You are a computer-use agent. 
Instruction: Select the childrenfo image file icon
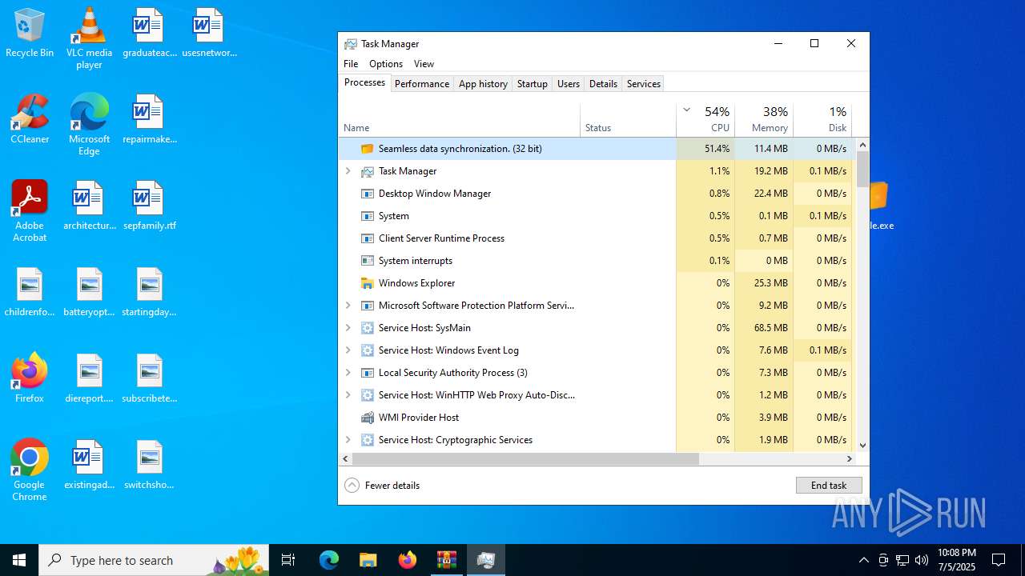pyautogui.click(x=30, y=292)
